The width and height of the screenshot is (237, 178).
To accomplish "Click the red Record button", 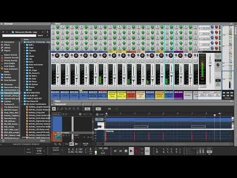I will point(137,151).
